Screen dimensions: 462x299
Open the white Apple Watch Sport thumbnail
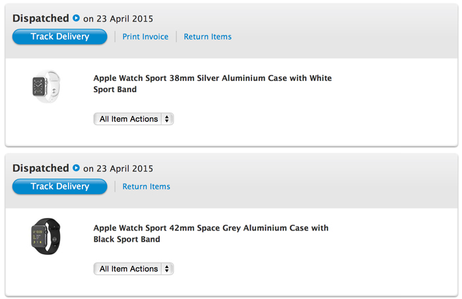pos(46,86)
